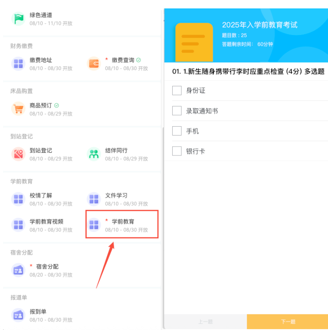Click the 校情了解 grid icon

pyautogui.click(x=18, y=199)
